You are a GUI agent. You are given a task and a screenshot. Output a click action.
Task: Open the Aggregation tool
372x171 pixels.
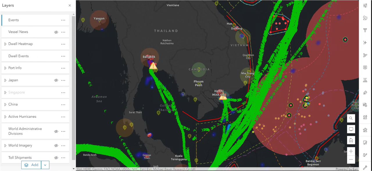click(365, 55)
